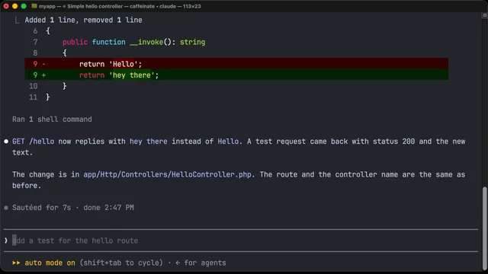This screenshot has width=488, height=274.
Task: Click the '▸▸' auto mode icon
Action: (16, 263)
